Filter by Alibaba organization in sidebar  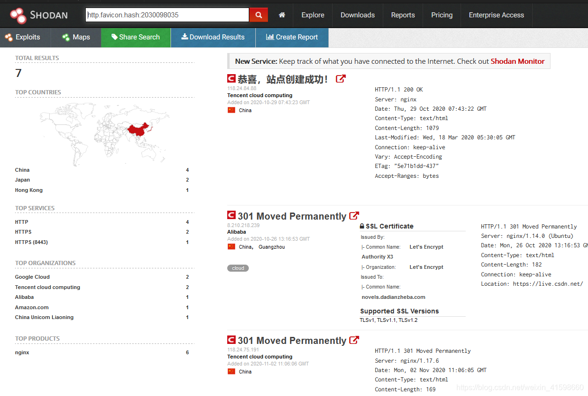pos(24,297)
